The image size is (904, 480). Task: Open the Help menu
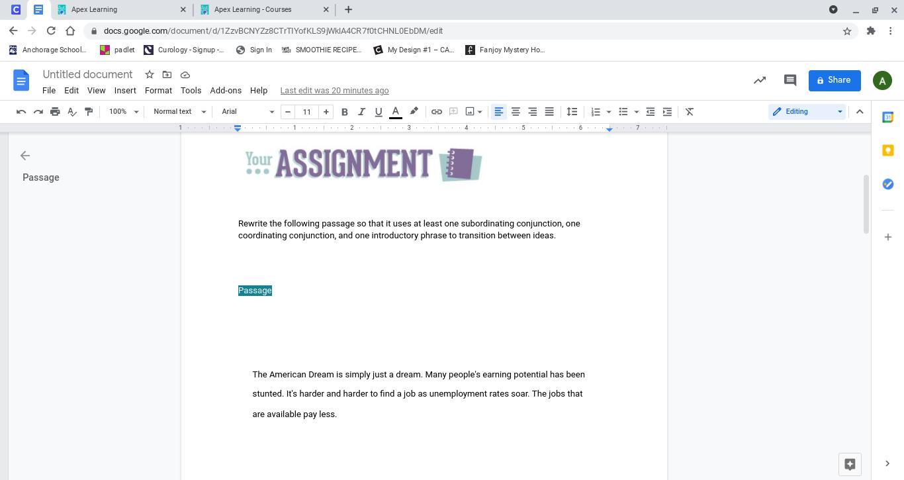[x=259, y=91]
